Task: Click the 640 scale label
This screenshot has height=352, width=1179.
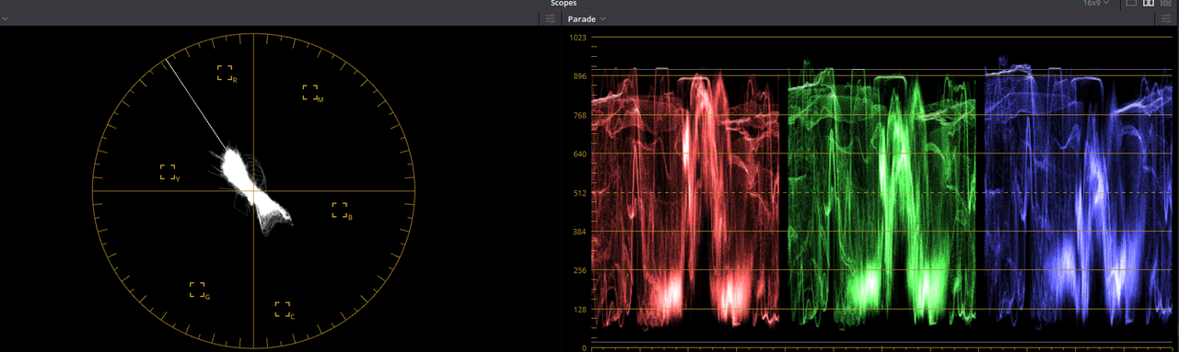Action: pyautogui.click(x=579, y=154)
